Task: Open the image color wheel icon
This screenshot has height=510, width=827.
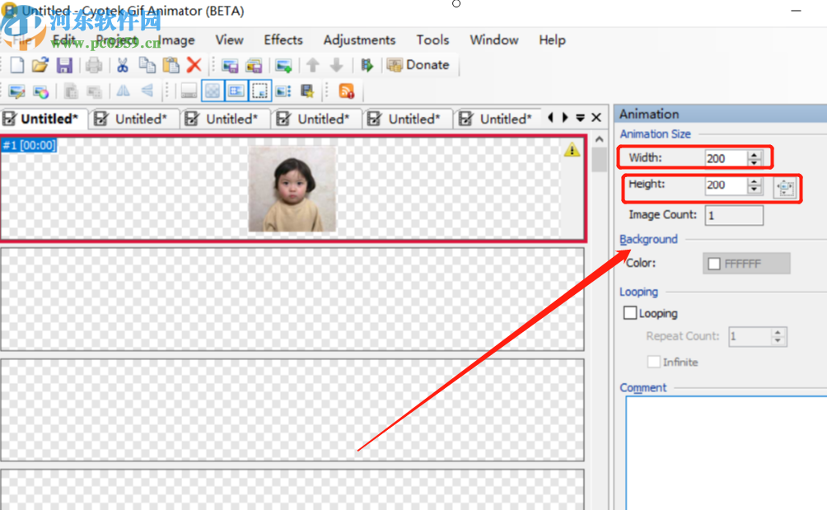Action: coord(40,91)
